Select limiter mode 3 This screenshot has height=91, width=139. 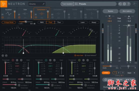(123, 73)
